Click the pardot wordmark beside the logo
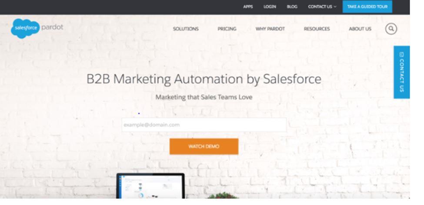Image resolution: width=424 pixels, height=205 pixels. tap(53, 27)
